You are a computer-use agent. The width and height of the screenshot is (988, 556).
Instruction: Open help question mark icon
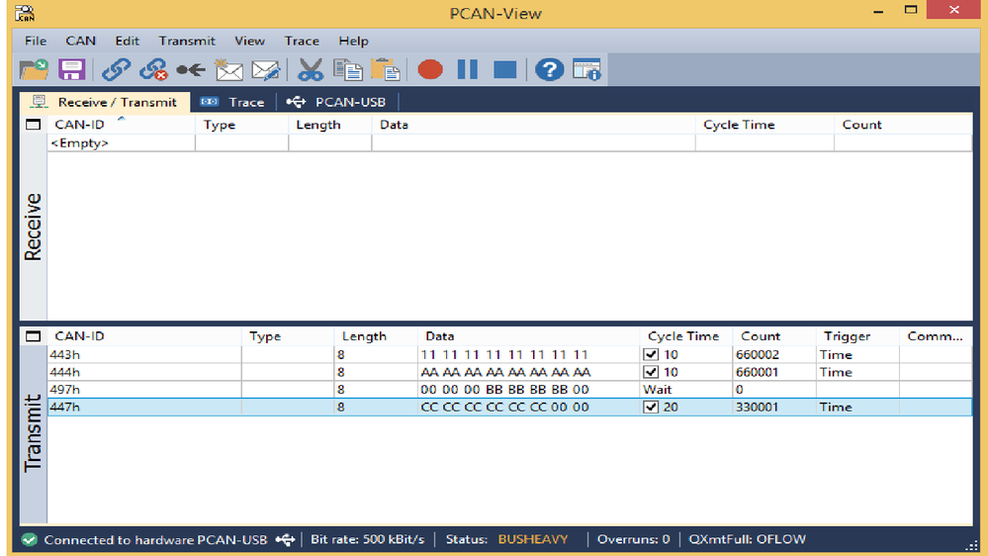click(550, 69)
